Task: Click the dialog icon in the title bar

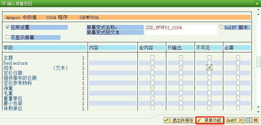Action: pos(4,4)
